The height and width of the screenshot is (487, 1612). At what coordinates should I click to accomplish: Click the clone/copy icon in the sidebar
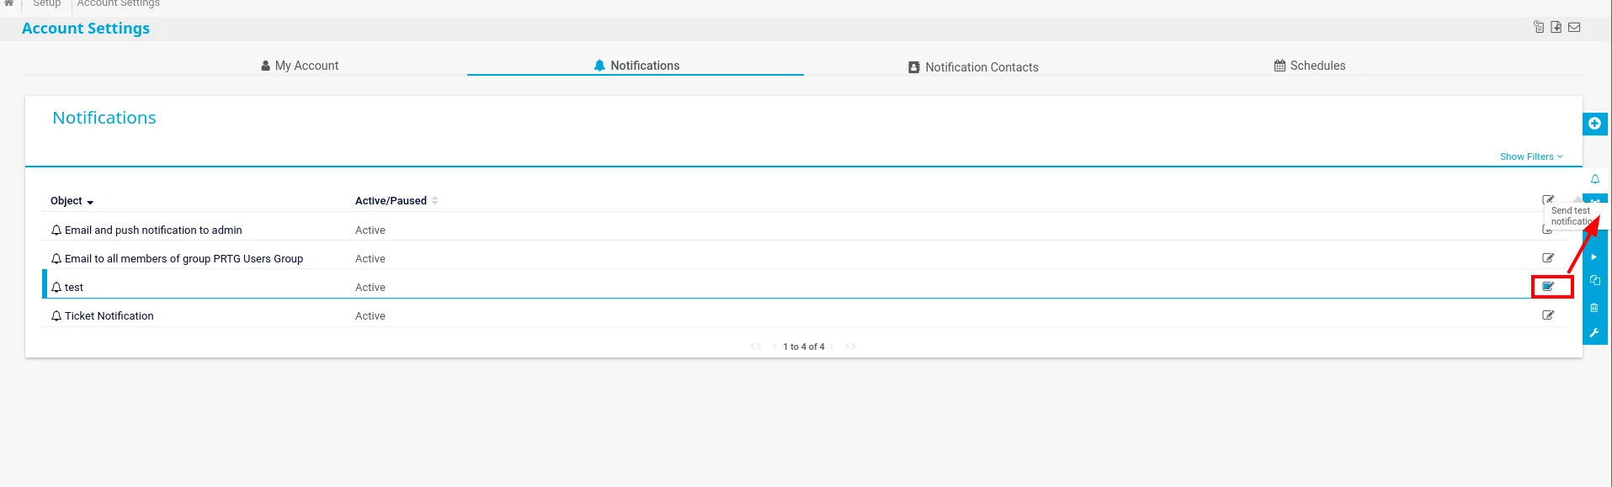(x=1594, y=280)
